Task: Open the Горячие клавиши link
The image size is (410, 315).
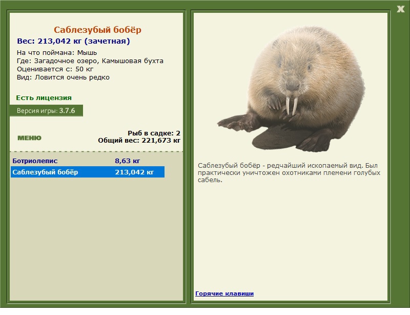Action: click(224, 293)
